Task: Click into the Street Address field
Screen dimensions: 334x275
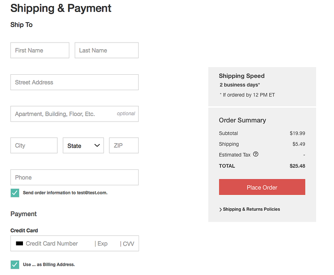Action: pyautogui.click(x=75, y=82)
